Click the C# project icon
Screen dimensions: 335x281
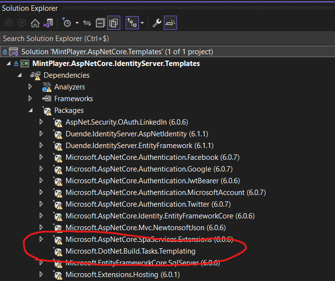pyautogui.click(x=25, y=64)
